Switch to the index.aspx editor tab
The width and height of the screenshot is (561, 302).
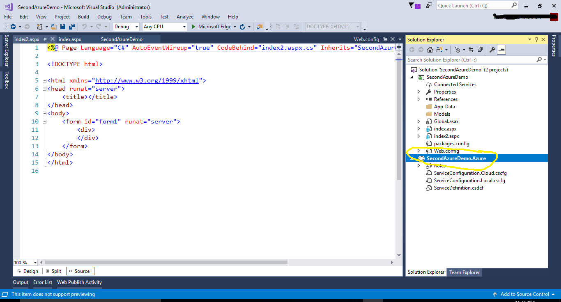coord(70,39)
